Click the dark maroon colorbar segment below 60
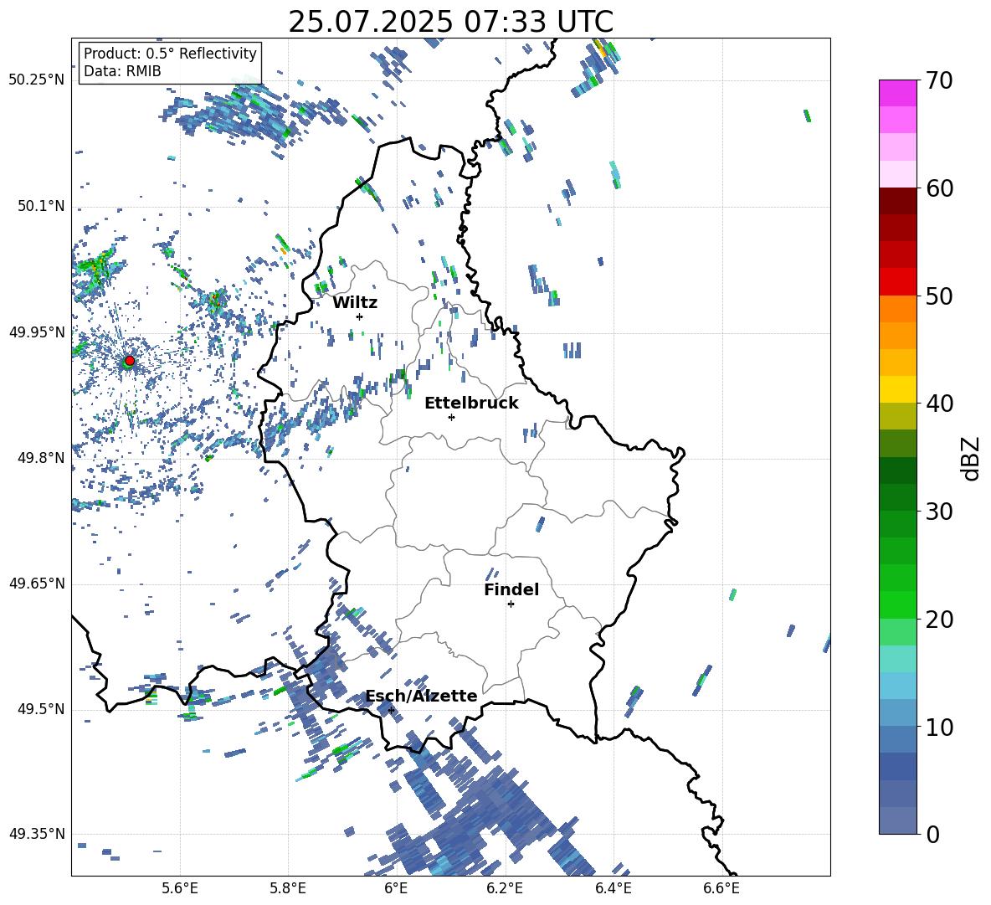Image resolution: width=991 pixels, height=905 pixels. coord(897,201)
